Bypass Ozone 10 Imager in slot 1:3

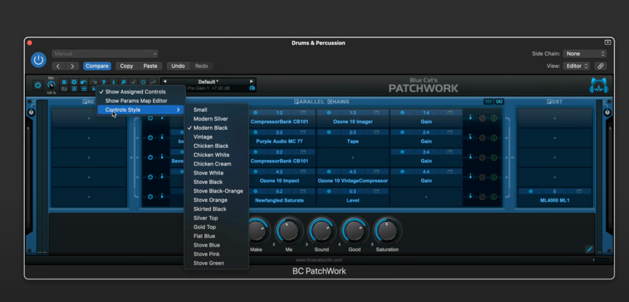tap(329, 113)
